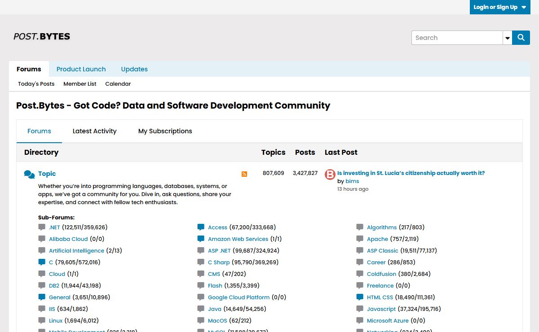The height and width of the screenshot is (332, 539).
Task: Open the Artificial Intelligence sub-forum link
Action: tap(76, 251)
